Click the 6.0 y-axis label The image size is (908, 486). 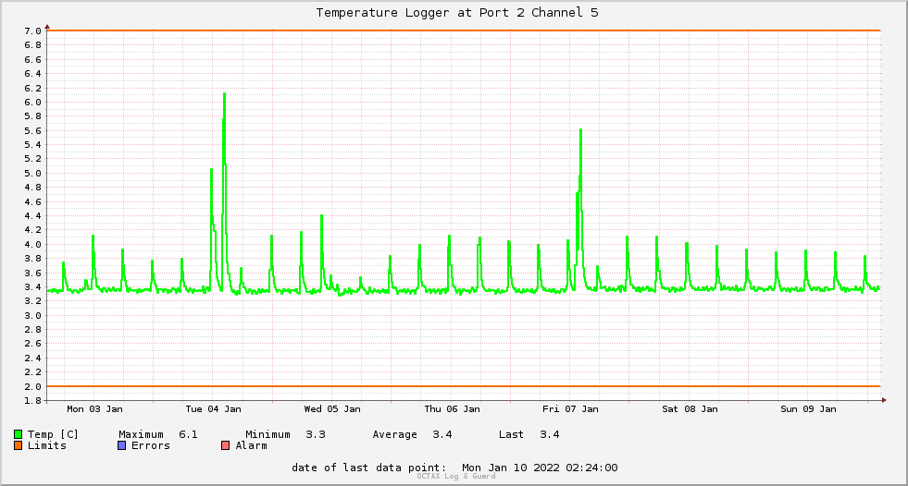tap(33, 103)
